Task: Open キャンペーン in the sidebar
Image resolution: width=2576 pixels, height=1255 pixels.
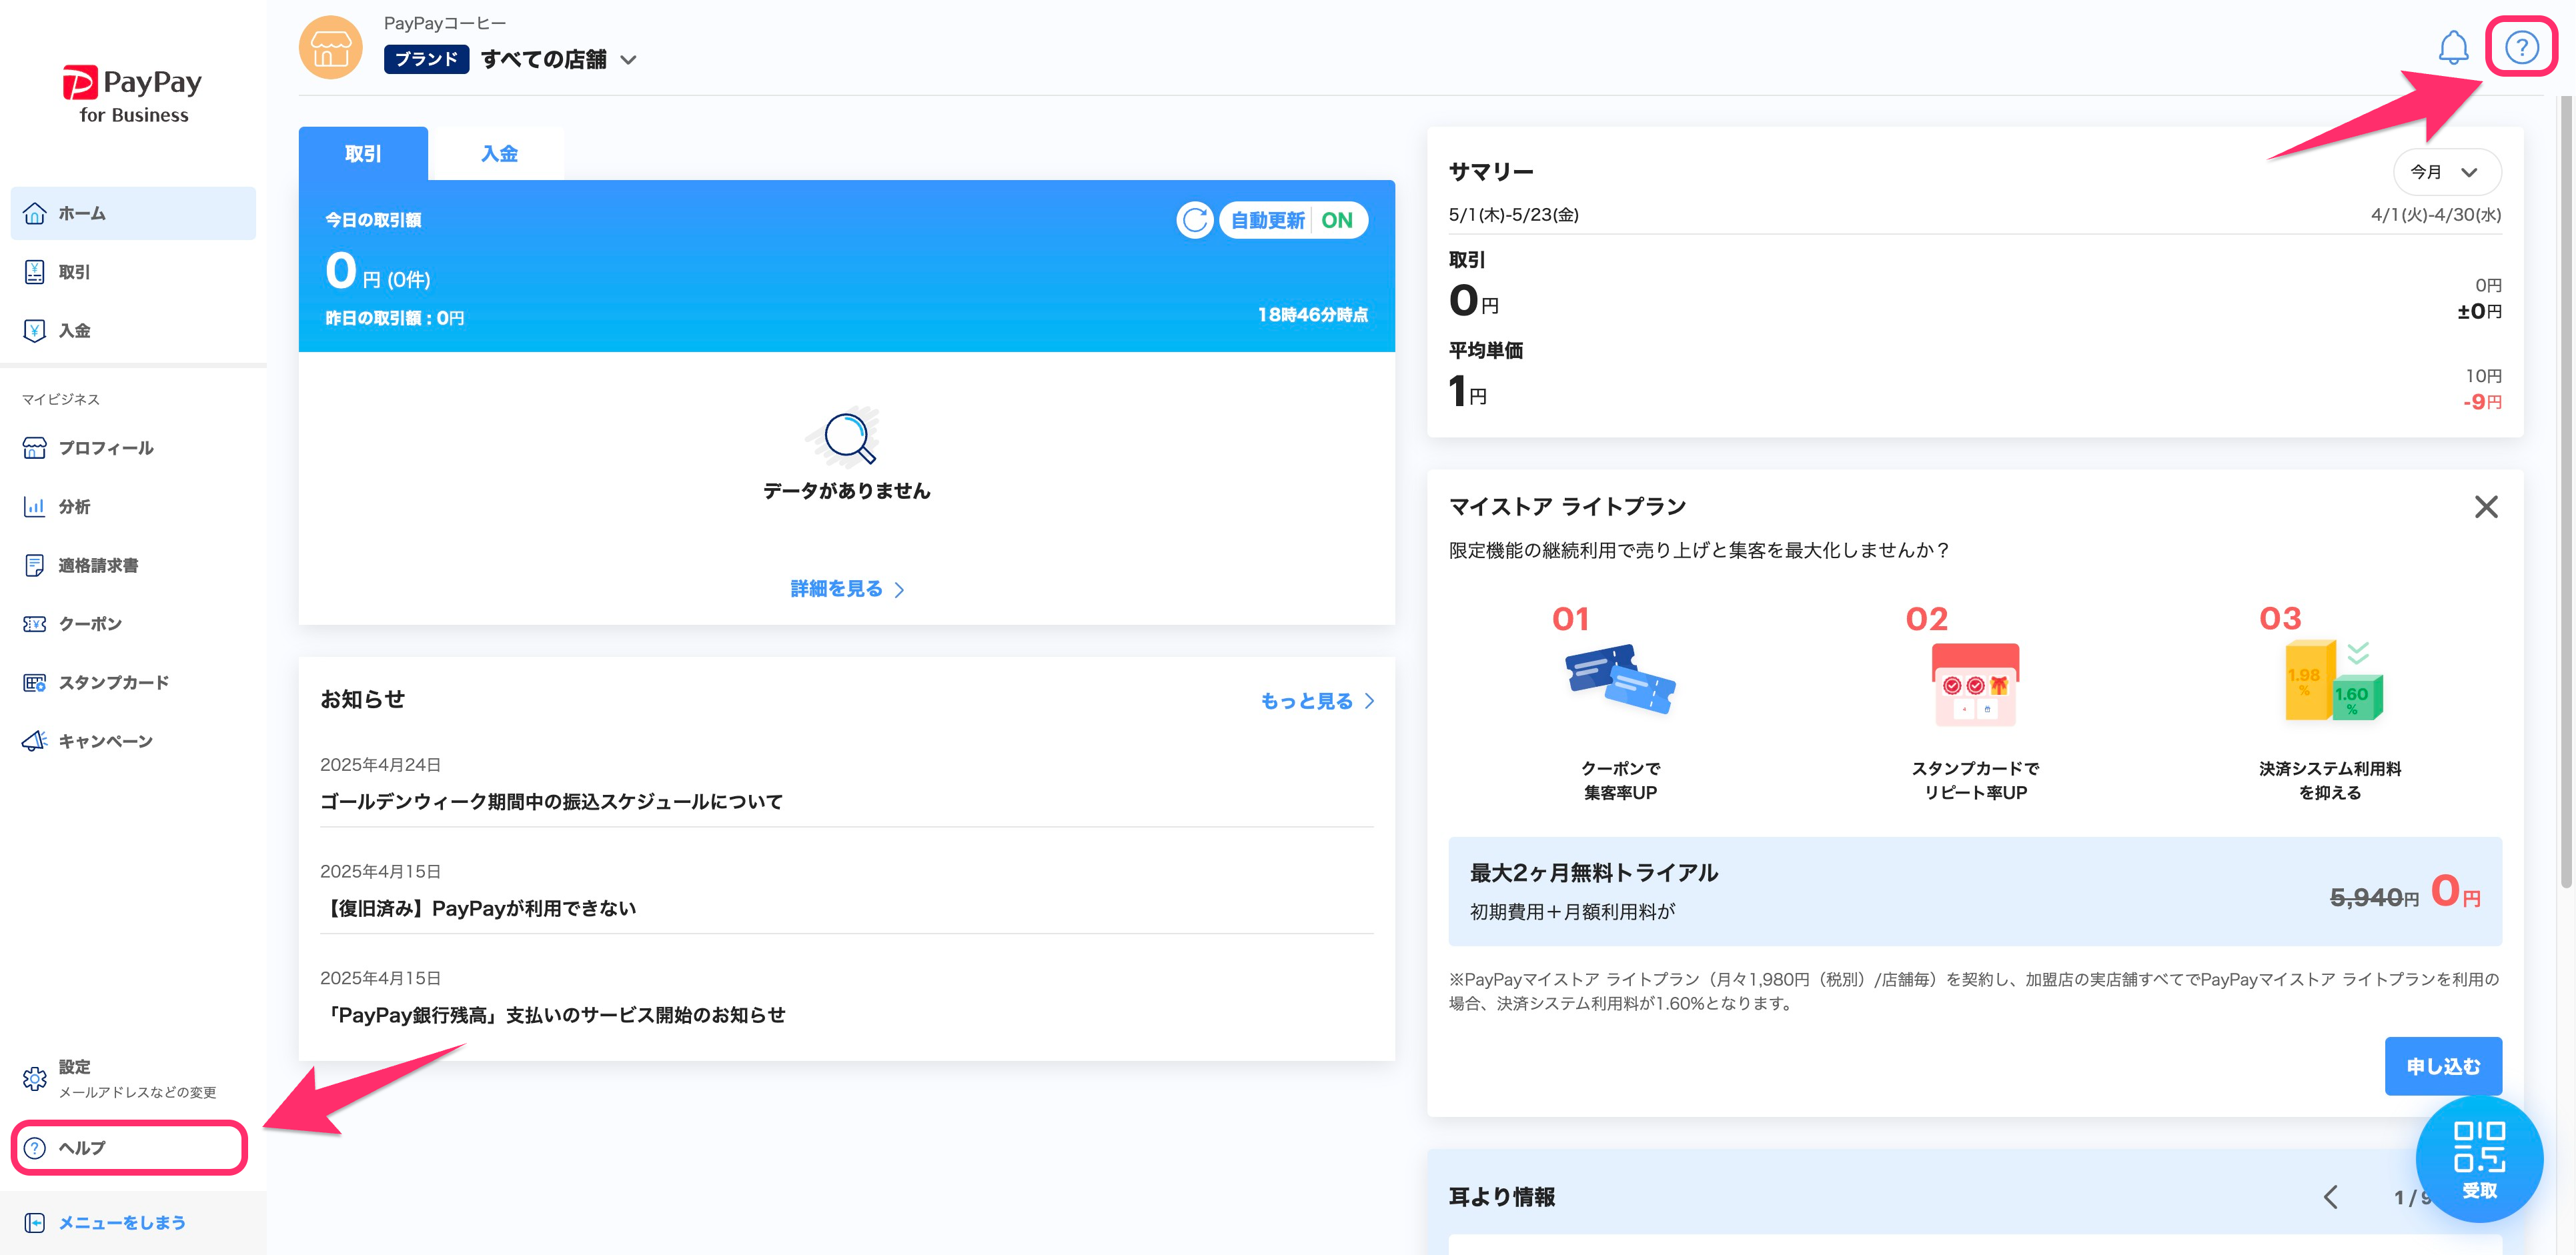Action: click(133, 741)
